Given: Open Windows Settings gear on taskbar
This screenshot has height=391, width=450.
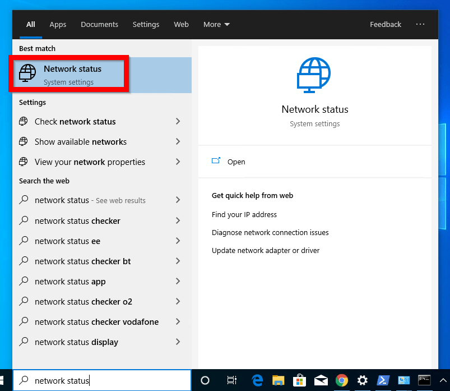Looking at the screenshot, I should click(x=362, y=380).
